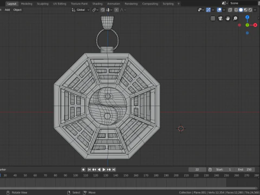
Task: Click the unlabeled red negative X gizmo ball
Action: click(239, 25)
